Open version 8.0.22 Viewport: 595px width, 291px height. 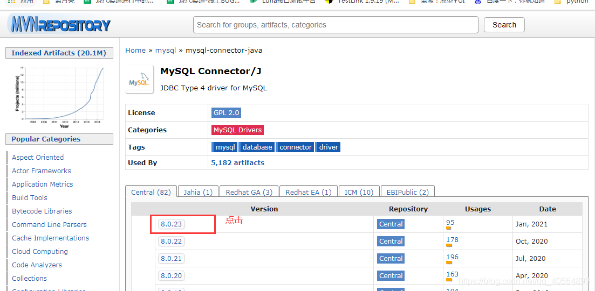click(x=171, y=242)
